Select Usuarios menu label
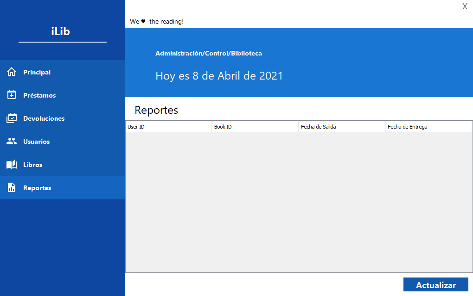473x296 pixels. [37, 142]
